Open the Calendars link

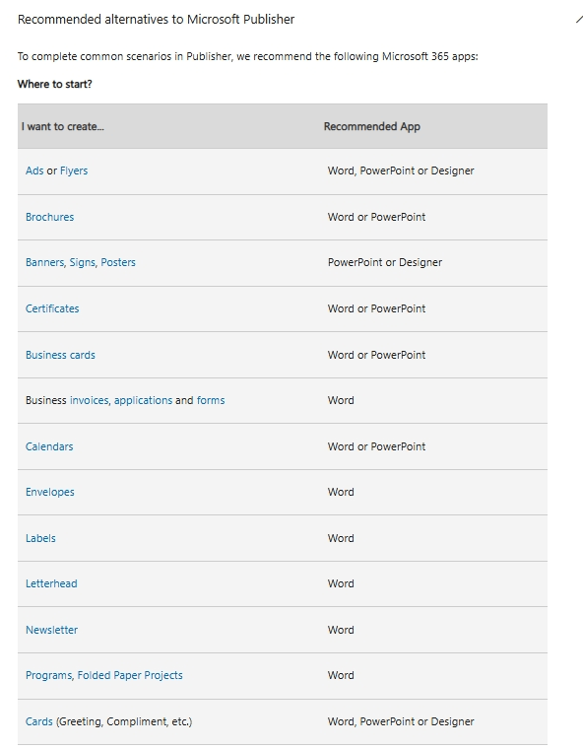(x=49, y=446)
